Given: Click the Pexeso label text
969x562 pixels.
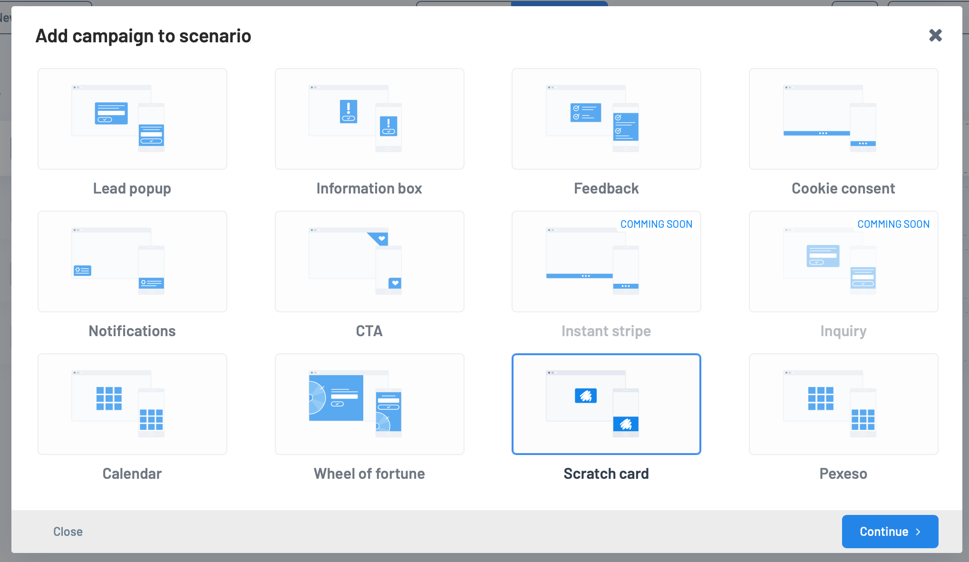Looking at the screenshot, I should pos(843,474).
